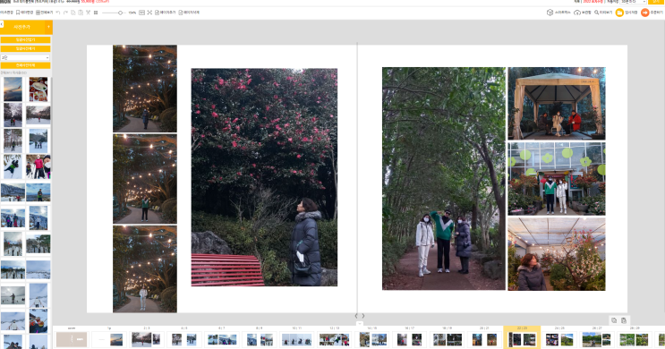Click the bookmark icon in the top toolbar
Screen dimensions: 665x349
click(x=18, y=13)
